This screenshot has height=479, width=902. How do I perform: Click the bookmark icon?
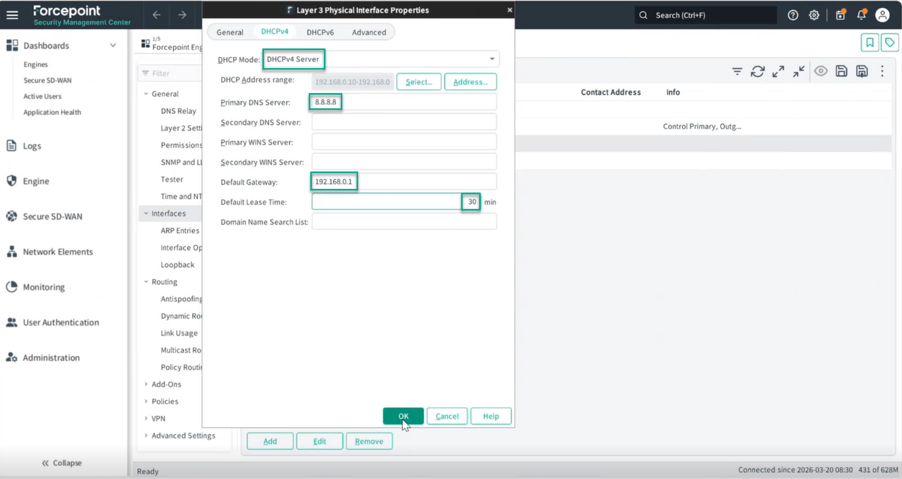870,42
